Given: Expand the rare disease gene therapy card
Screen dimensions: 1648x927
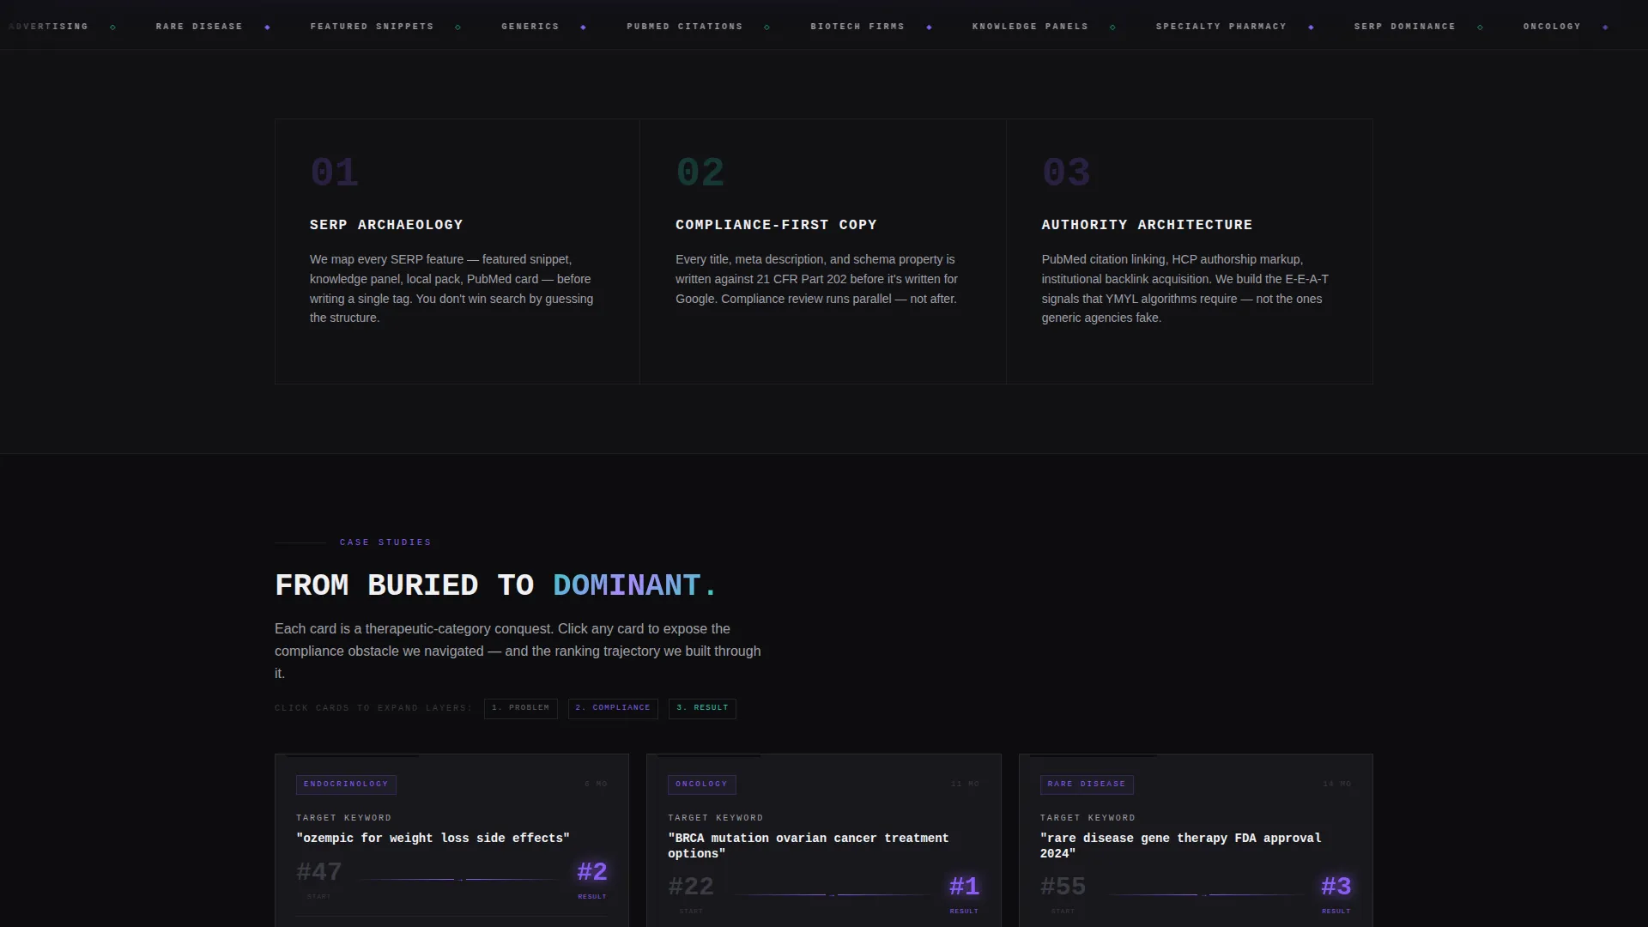Looking at the screenshot, I should 1196,841.
